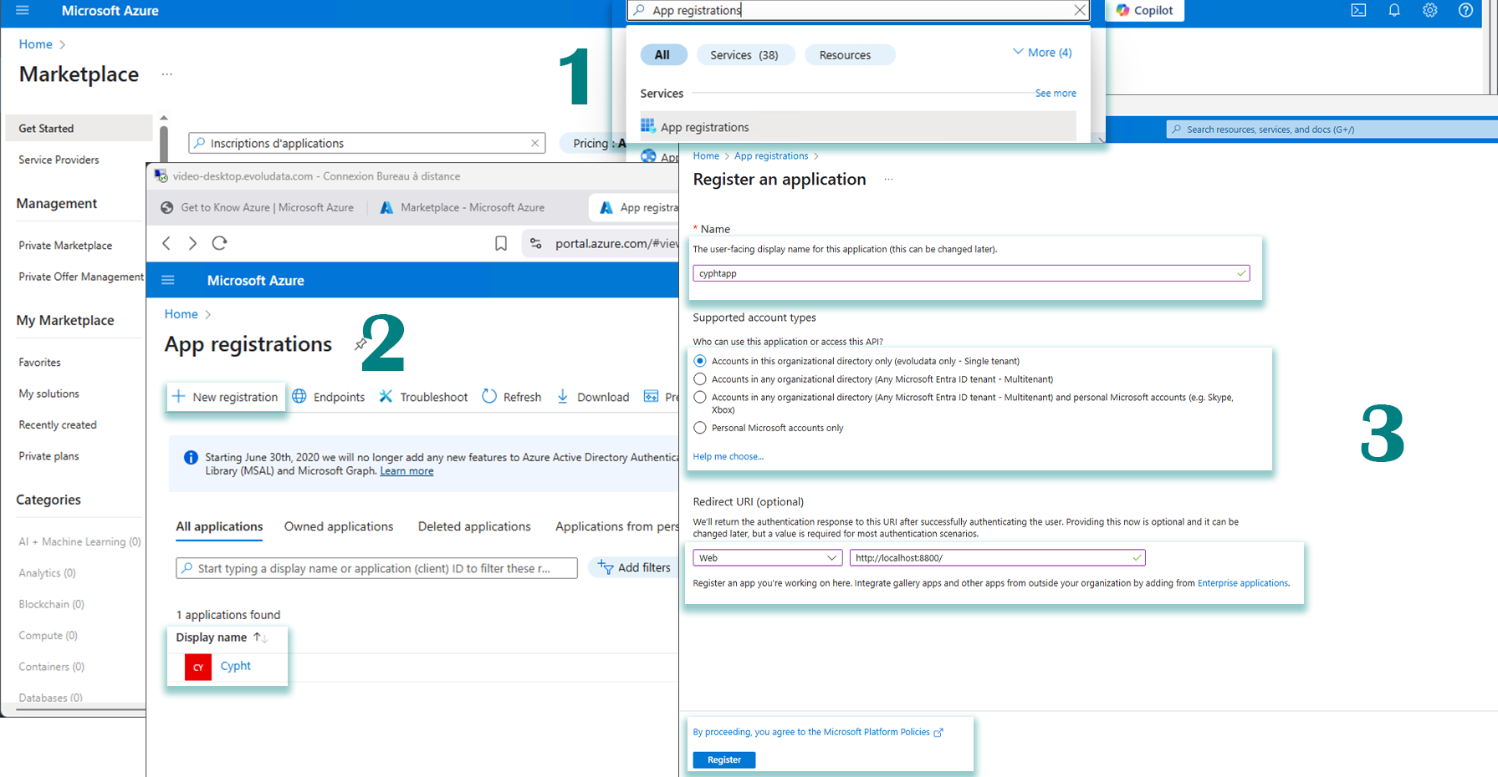The height and width of the screenshot is (777, 1498).
Task: Open the Cloud Shell terminal icon
Action: pyautogui.click(x=1358, y=10)
